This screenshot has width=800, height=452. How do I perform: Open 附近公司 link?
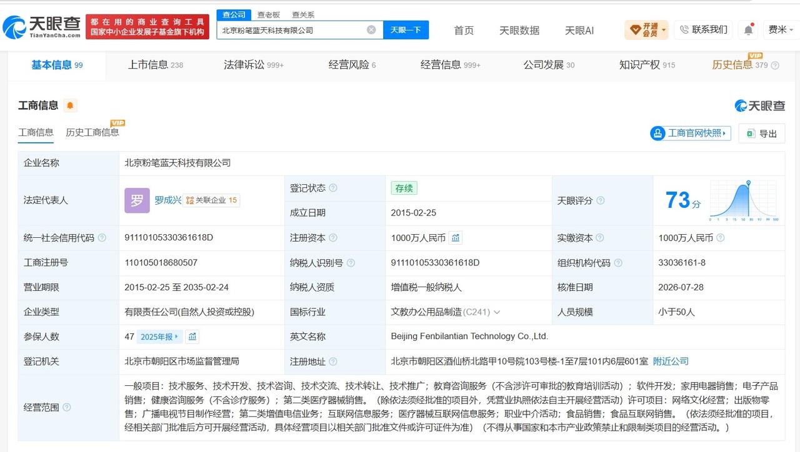pyautogui.click(x=671, y=361)
